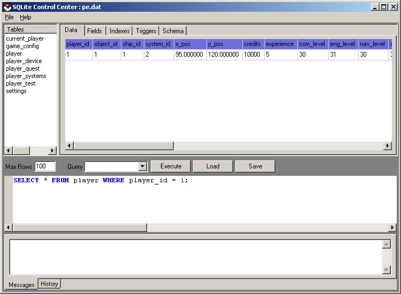Select the History tab at bottom
The image size is (401, 294).
[49, 284]
